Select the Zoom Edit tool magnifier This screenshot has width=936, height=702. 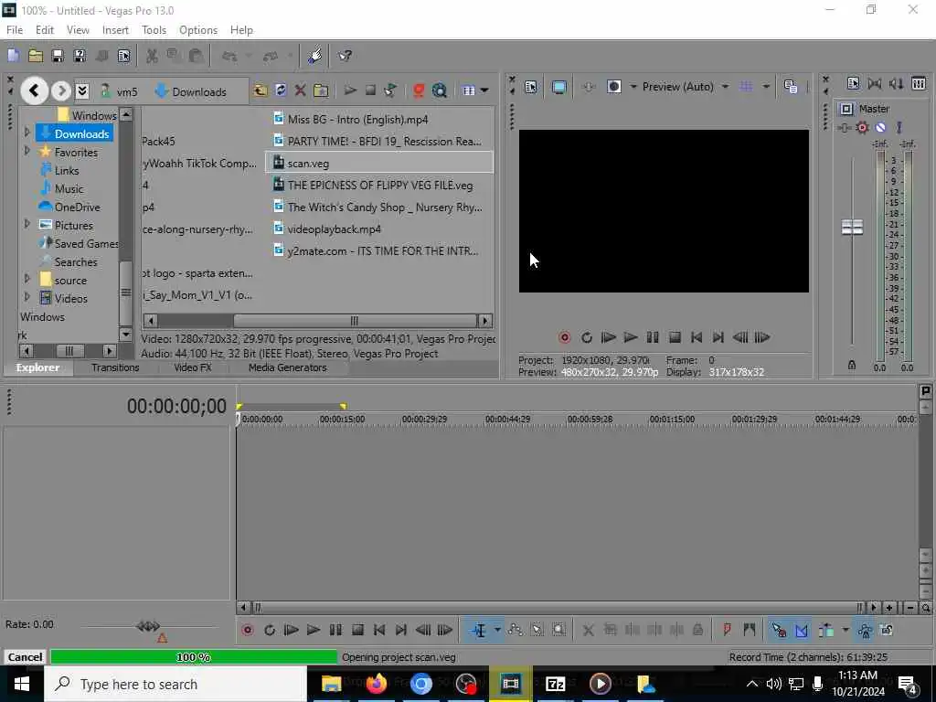[x=558, y=630]
